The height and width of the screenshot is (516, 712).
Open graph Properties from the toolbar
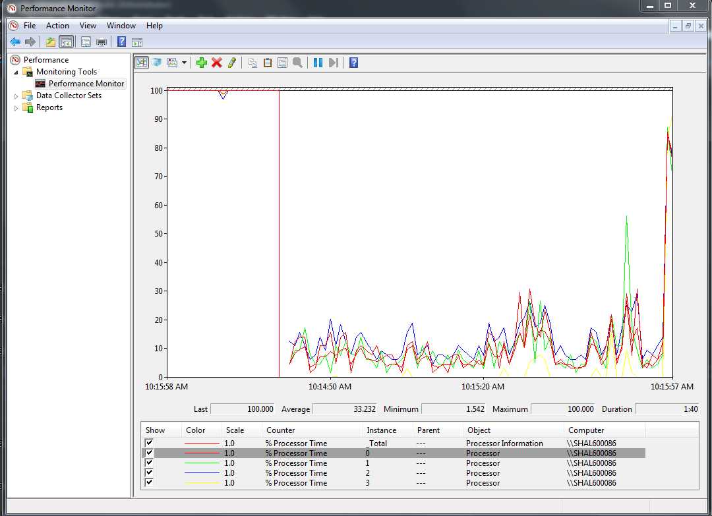click(282, 63)
